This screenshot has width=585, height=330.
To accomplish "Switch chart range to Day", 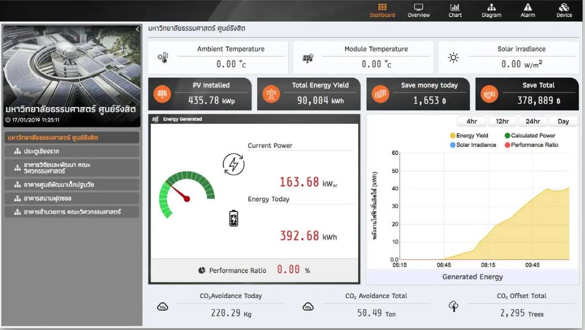I will 563,121.
